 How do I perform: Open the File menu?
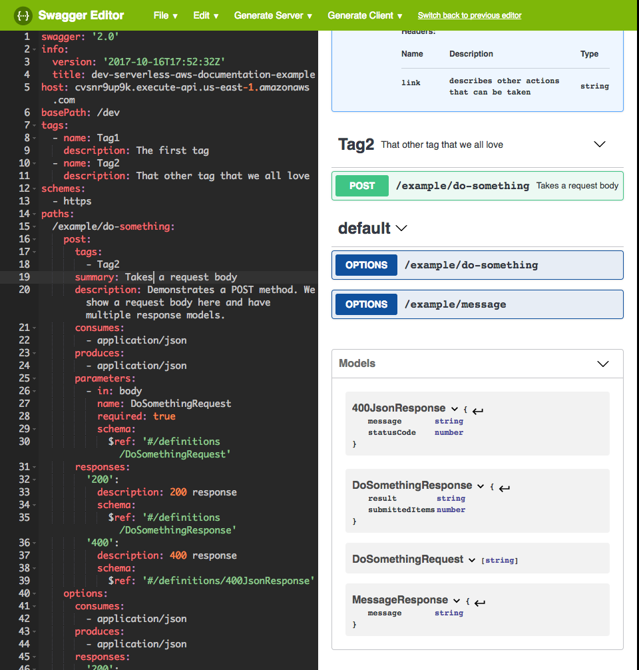point(165,16)
